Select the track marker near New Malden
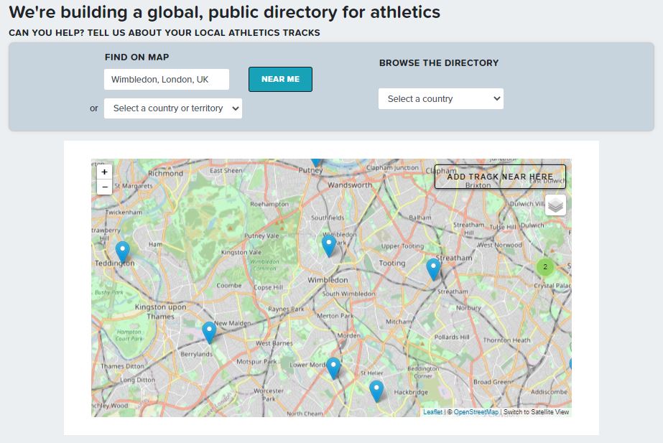The height and width of the screenshot is (443, 663). (209, 332)
